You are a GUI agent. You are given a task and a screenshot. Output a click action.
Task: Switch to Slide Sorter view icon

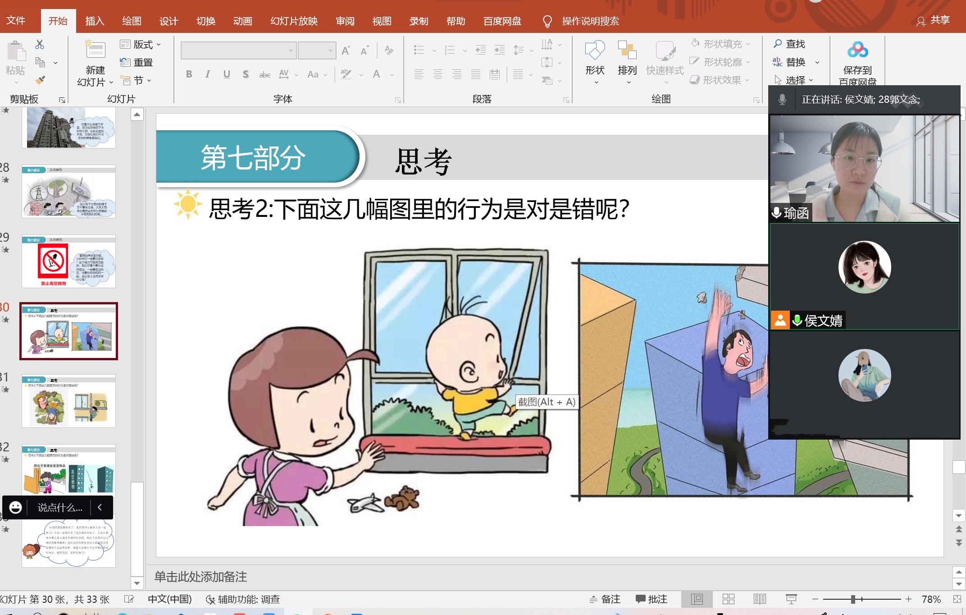pos(728,599)
